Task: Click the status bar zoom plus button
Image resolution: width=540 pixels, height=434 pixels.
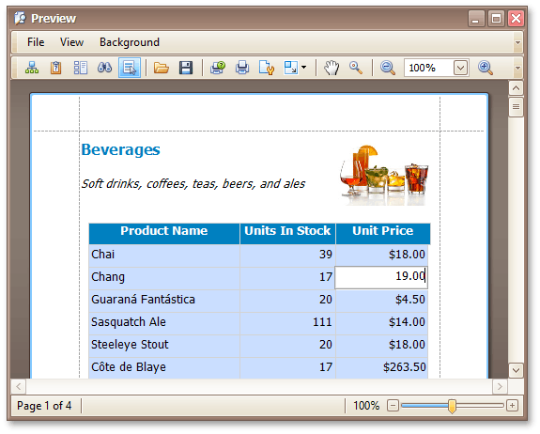Action: click(512, 406)
